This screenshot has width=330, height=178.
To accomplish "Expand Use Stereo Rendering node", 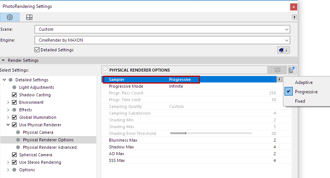I will click(x=8, y=162).
